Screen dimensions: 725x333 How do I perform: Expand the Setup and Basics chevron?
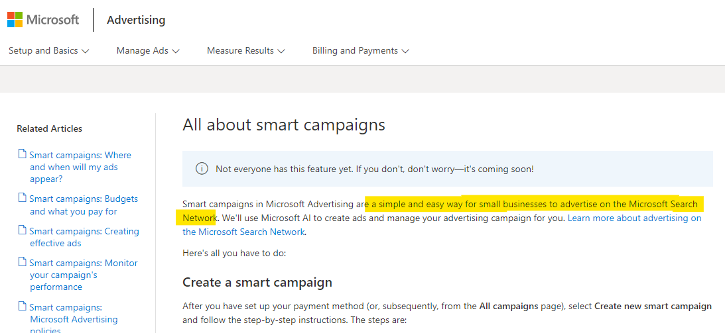(x=85, y=51)
